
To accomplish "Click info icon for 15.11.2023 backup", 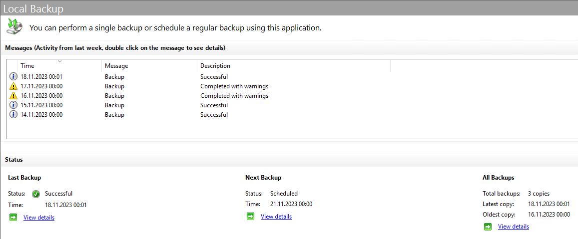I will point(13,105).
